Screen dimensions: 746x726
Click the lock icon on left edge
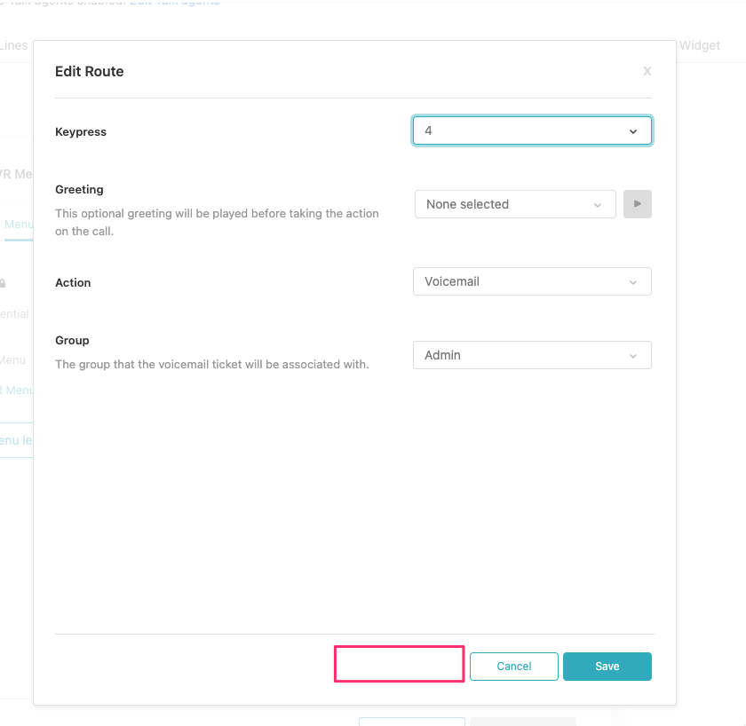(x=4, y=283)
